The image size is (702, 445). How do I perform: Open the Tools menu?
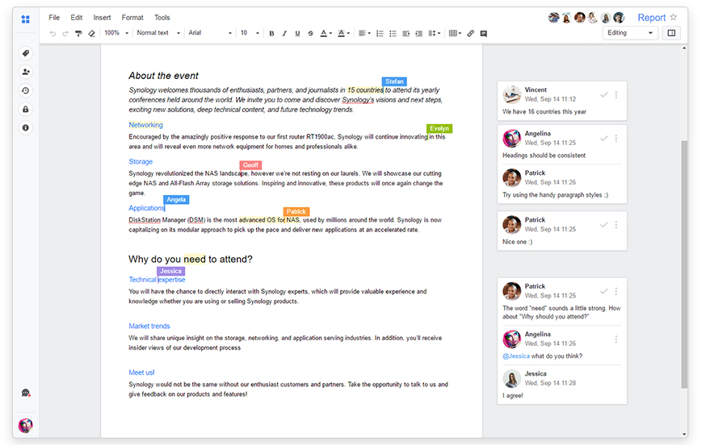pyautogui.click(x=162, y=18)
